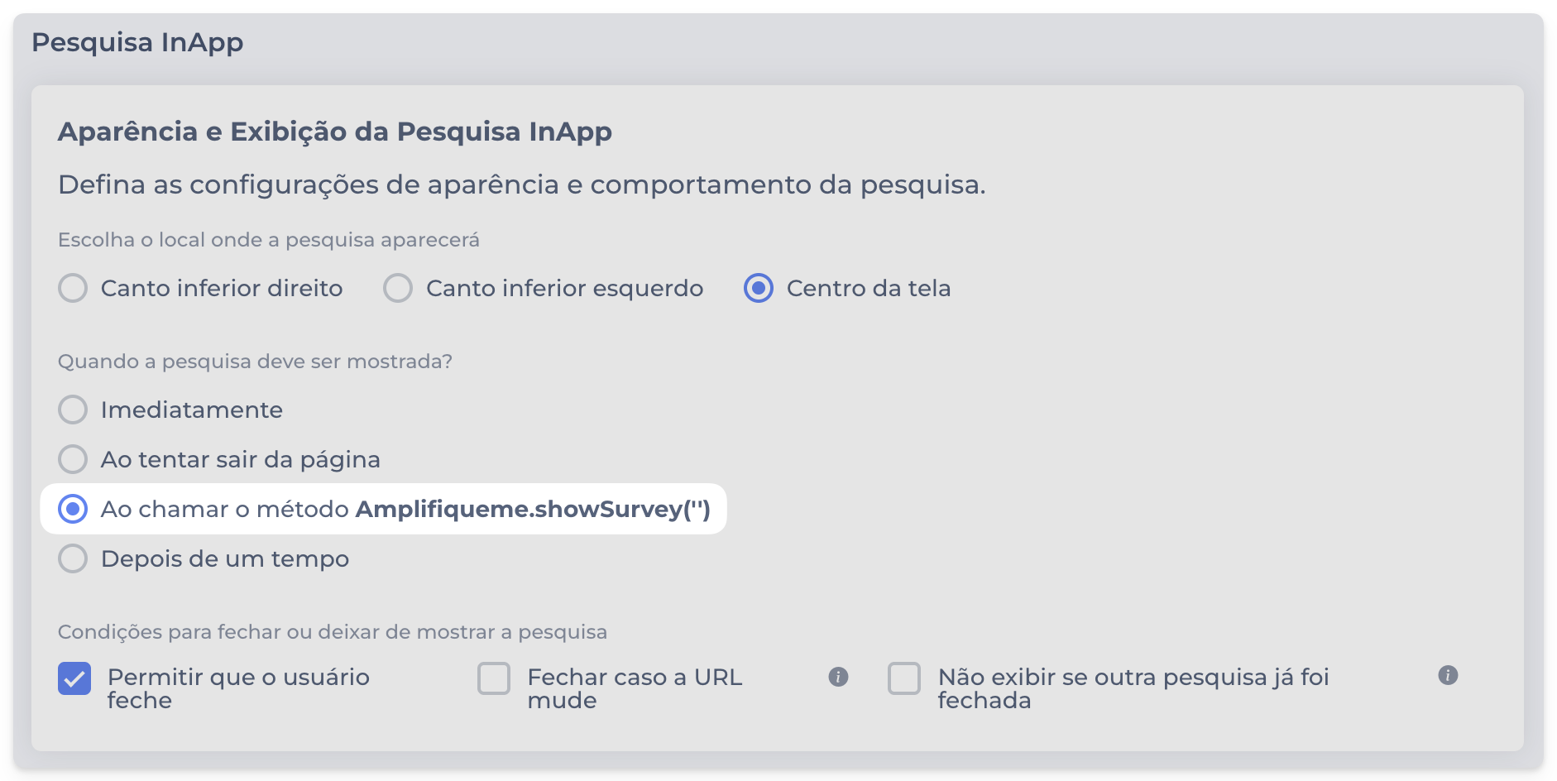Select 'Canto inferior direito' radio option
The image size is (1557, 781).
click(73, 288)
